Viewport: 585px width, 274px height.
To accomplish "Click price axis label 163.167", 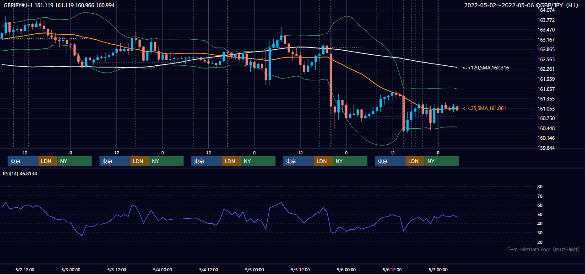I will 546,40.
